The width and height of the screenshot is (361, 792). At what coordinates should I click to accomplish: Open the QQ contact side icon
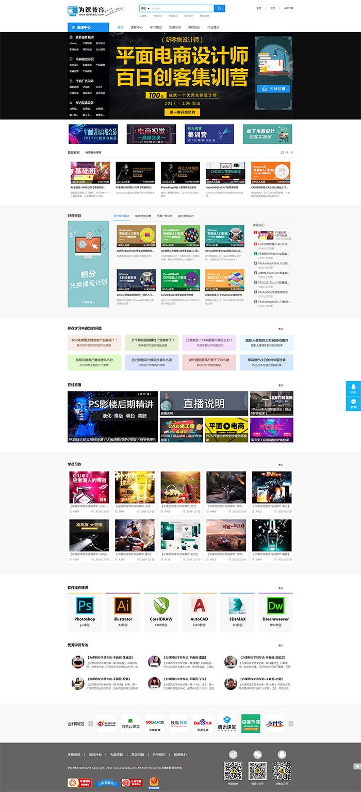pyautogui.click(x=353, y=388)
